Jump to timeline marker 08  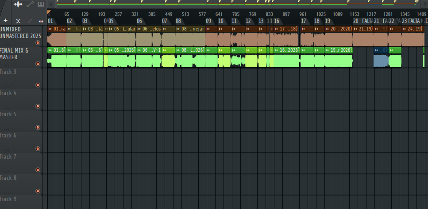(178, 21)
